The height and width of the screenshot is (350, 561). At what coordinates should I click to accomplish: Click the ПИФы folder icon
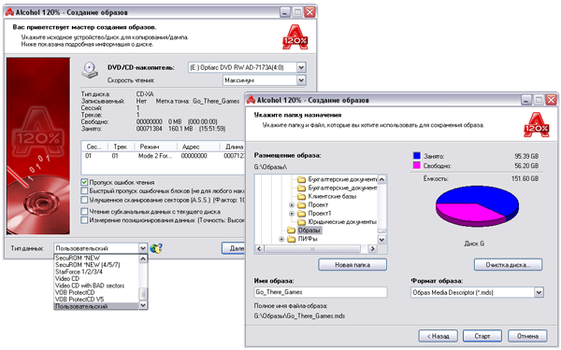click(x=292, y=239)
